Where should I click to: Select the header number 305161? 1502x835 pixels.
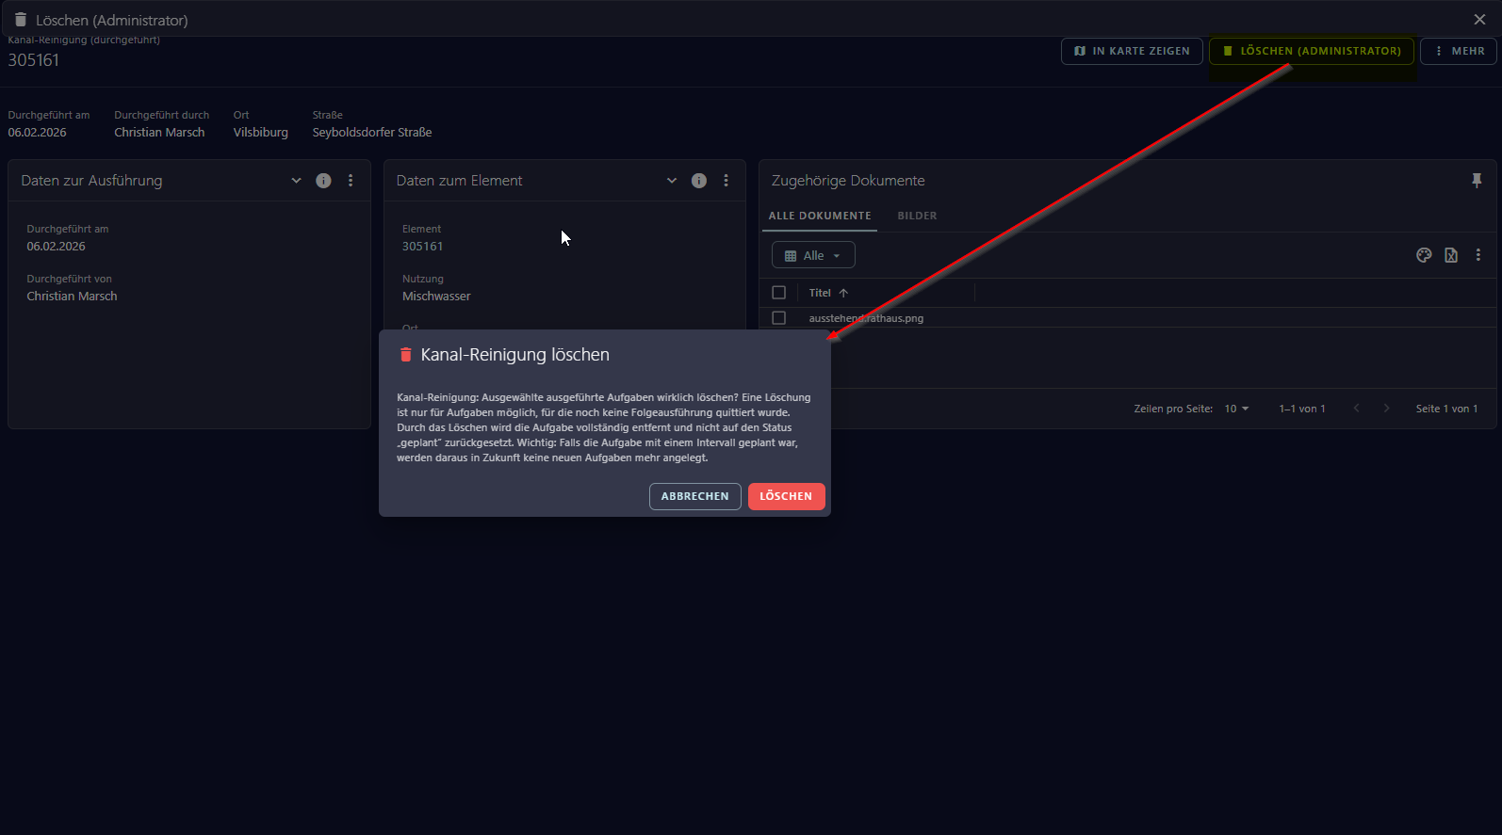coord(34,60)
